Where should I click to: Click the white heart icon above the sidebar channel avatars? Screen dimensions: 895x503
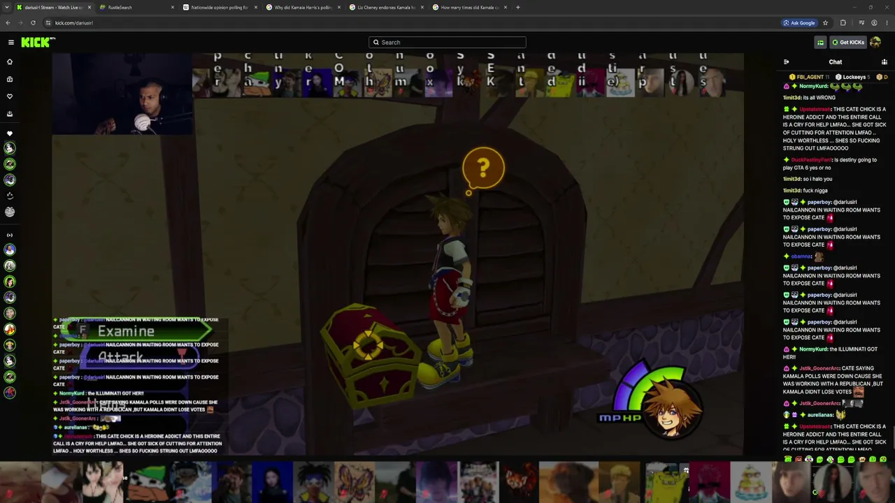10,133
